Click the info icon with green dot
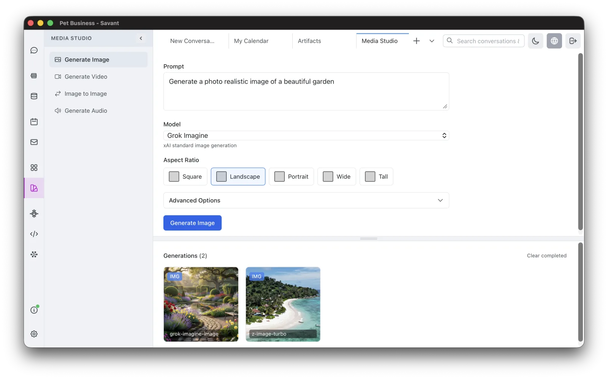The image size is (608, 379). (x=34, y=310)
